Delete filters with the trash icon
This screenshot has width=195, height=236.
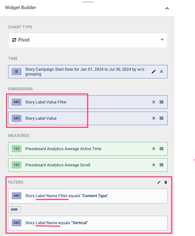(166, 183)
